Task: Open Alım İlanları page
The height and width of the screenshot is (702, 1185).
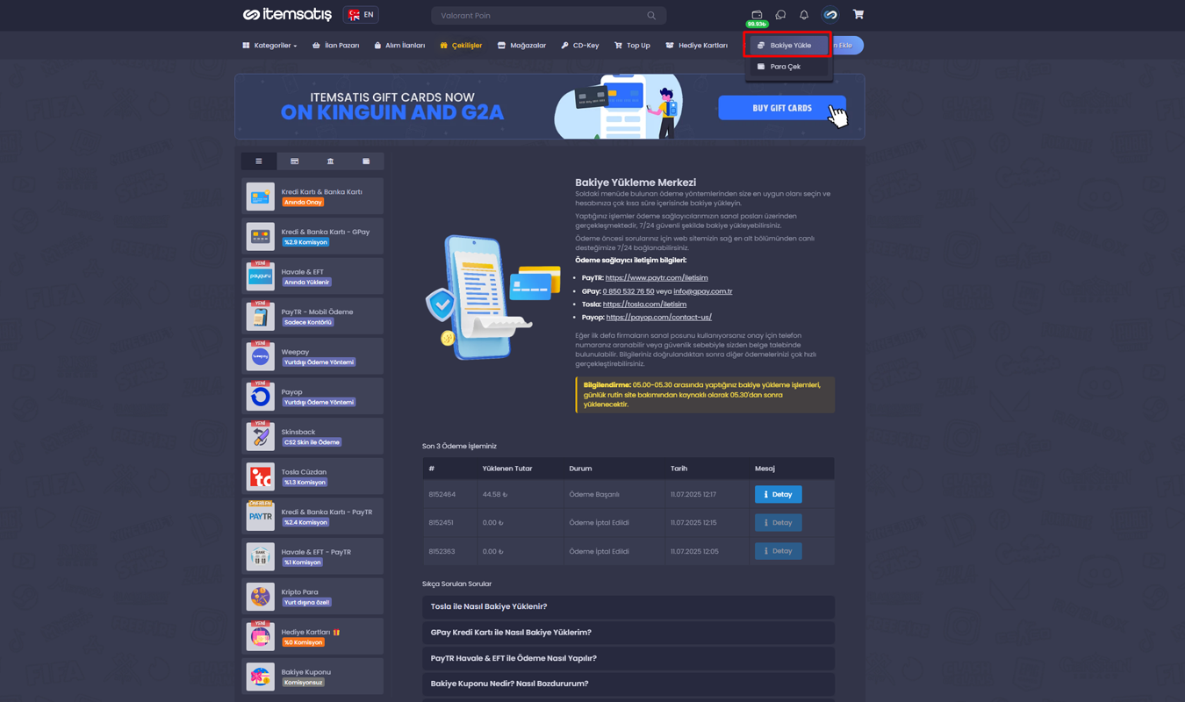Action: [x=399, y=46]
